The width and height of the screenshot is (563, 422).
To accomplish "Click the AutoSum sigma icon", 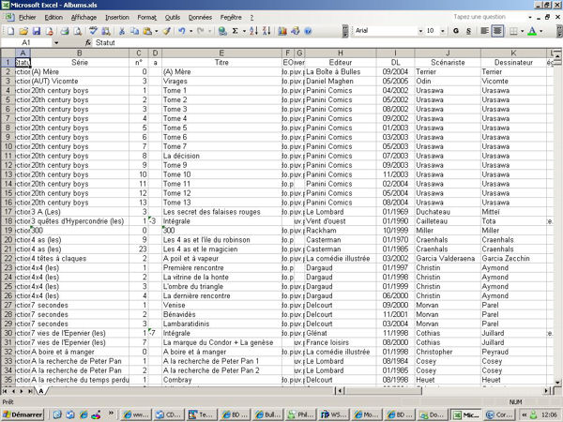I will pos(235,31).
